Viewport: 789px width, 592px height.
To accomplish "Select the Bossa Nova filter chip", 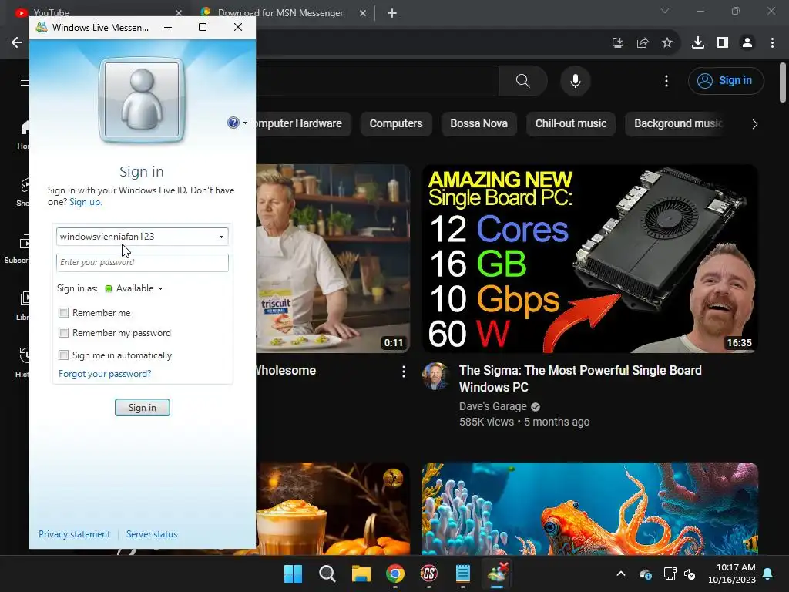I will [x=478, y=124].
